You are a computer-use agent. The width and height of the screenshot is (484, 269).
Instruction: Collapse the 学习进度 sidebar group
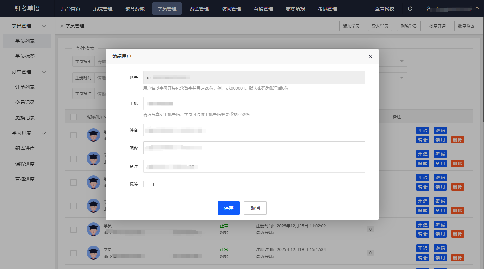(x=44, y=133)
